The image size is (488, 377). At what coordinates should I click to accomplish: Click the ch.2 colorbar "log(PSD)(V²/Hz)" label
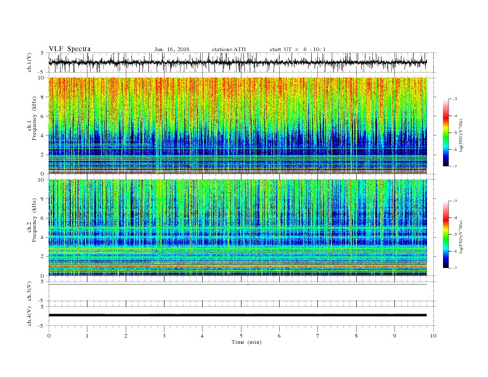point(461,237)
